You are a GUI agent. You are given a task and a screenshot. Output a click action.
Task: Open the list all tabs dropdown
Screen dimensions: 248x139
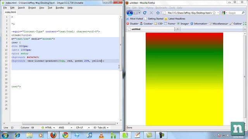245,29
